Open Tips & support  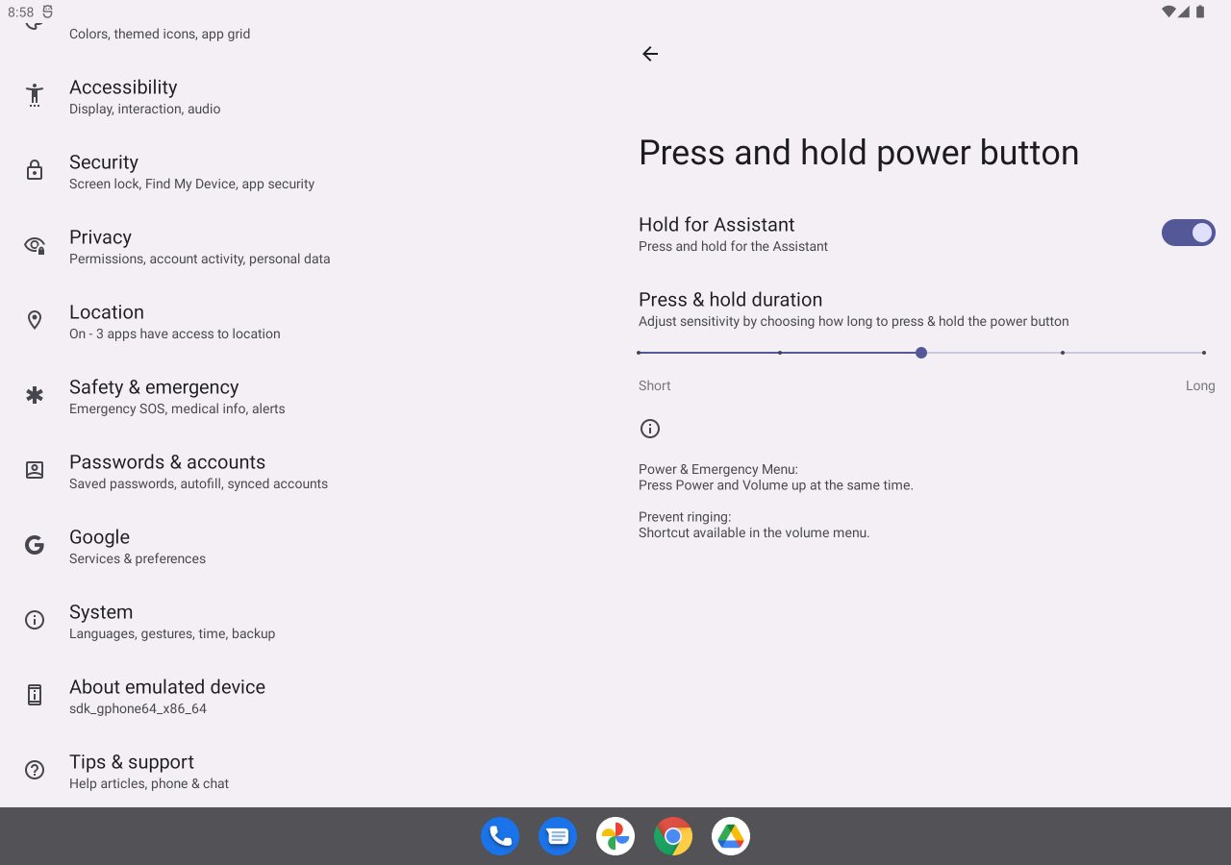click(308, 771)
